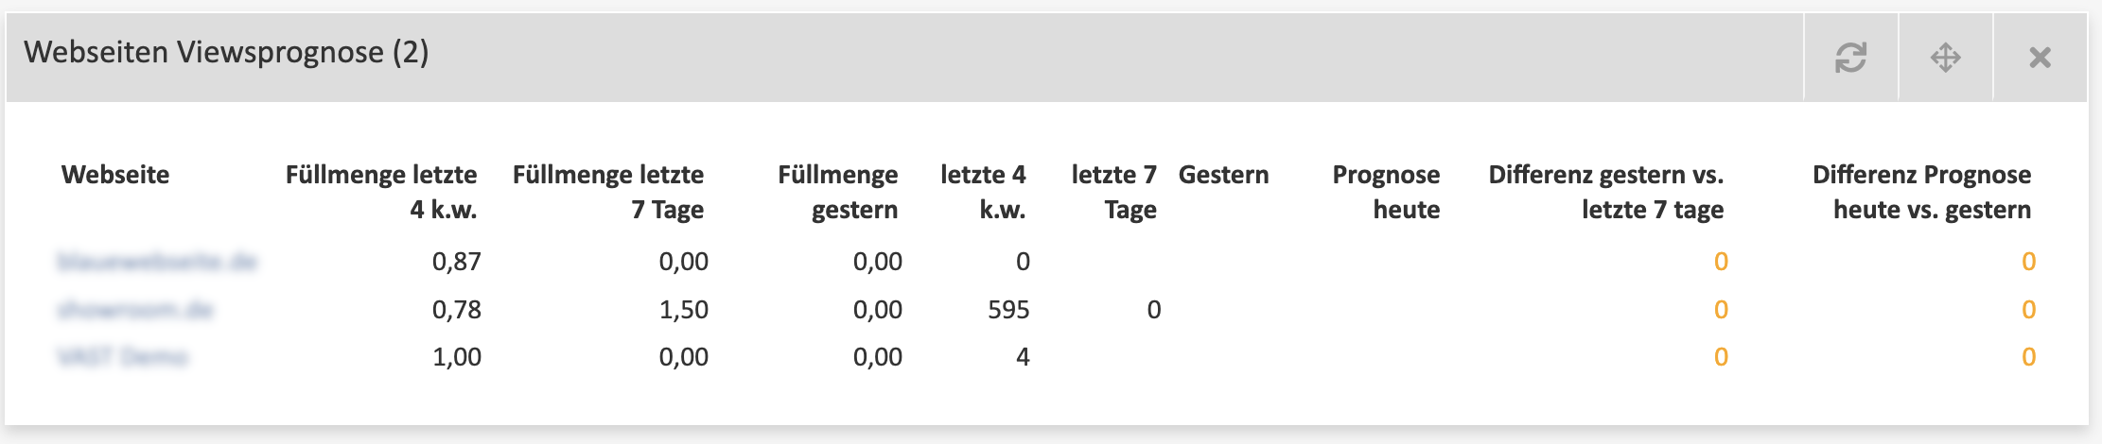Close the Webseiten Viewsprognose panel
Image resolution: width=2102 pixels, height=444 pixels.
[x=2040, y=58]
